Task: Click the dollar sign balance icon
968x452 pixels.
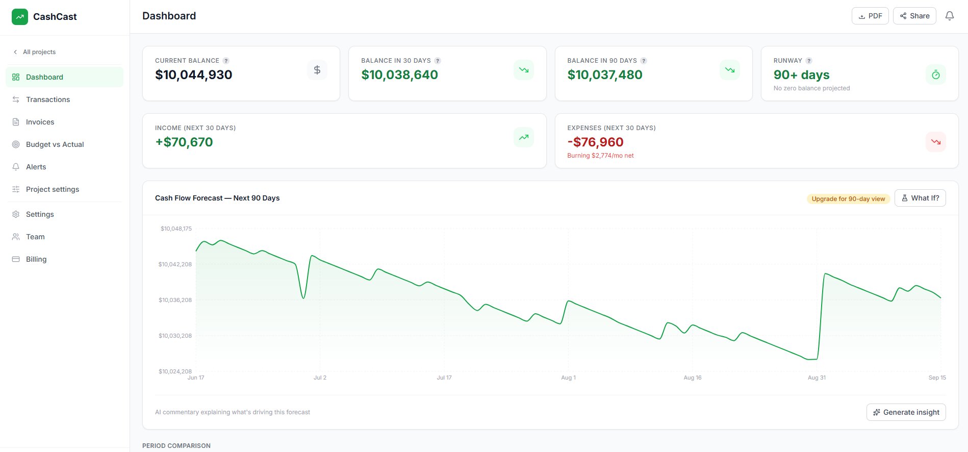Action: pyautogui.click(x=317, y=70)
